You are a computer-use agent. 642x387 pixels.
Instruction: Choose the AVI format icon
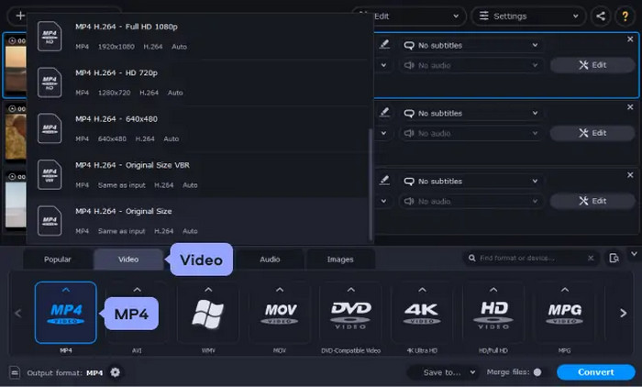coord(137,313)
